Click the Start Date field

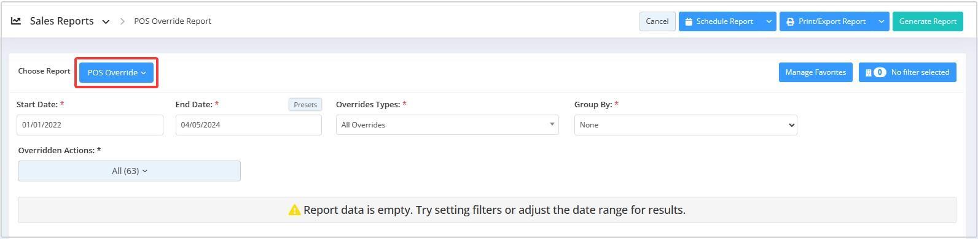coord(90,124)
